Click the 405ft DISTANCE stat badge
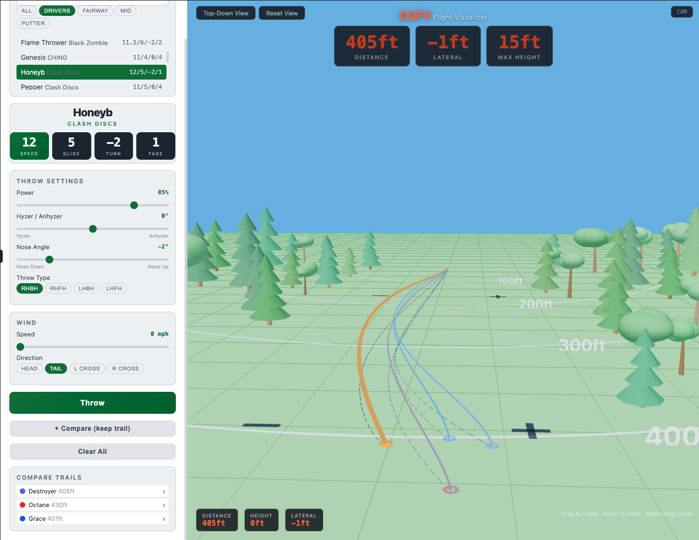The image size is (699, 540). pos(371,46)
